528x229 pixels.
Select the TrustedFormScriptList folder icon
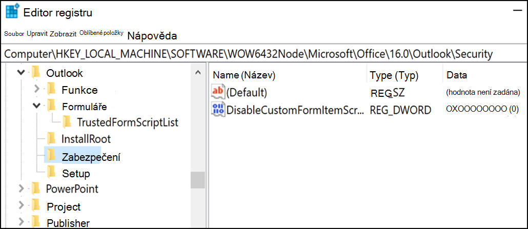click(x=67, y=122)
